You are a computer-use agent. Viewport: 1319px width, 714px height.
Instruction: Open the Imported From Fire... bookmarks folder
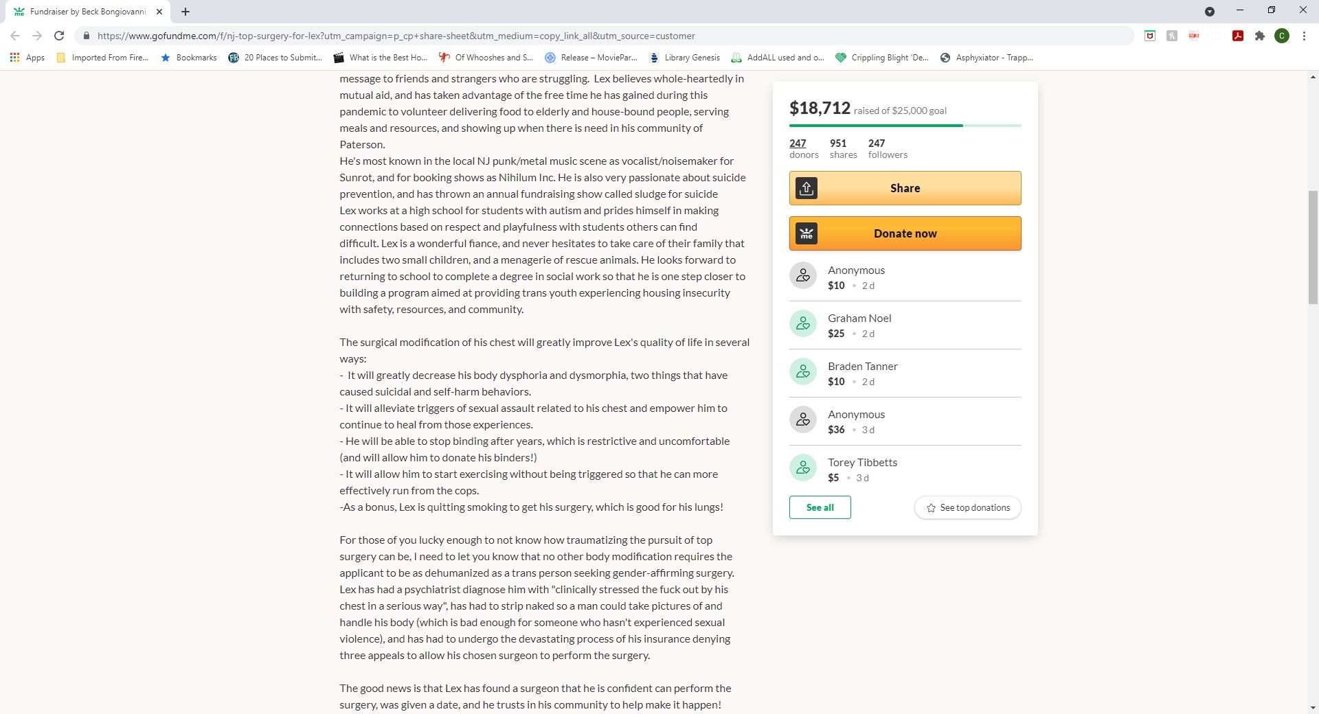click(102, 58)
